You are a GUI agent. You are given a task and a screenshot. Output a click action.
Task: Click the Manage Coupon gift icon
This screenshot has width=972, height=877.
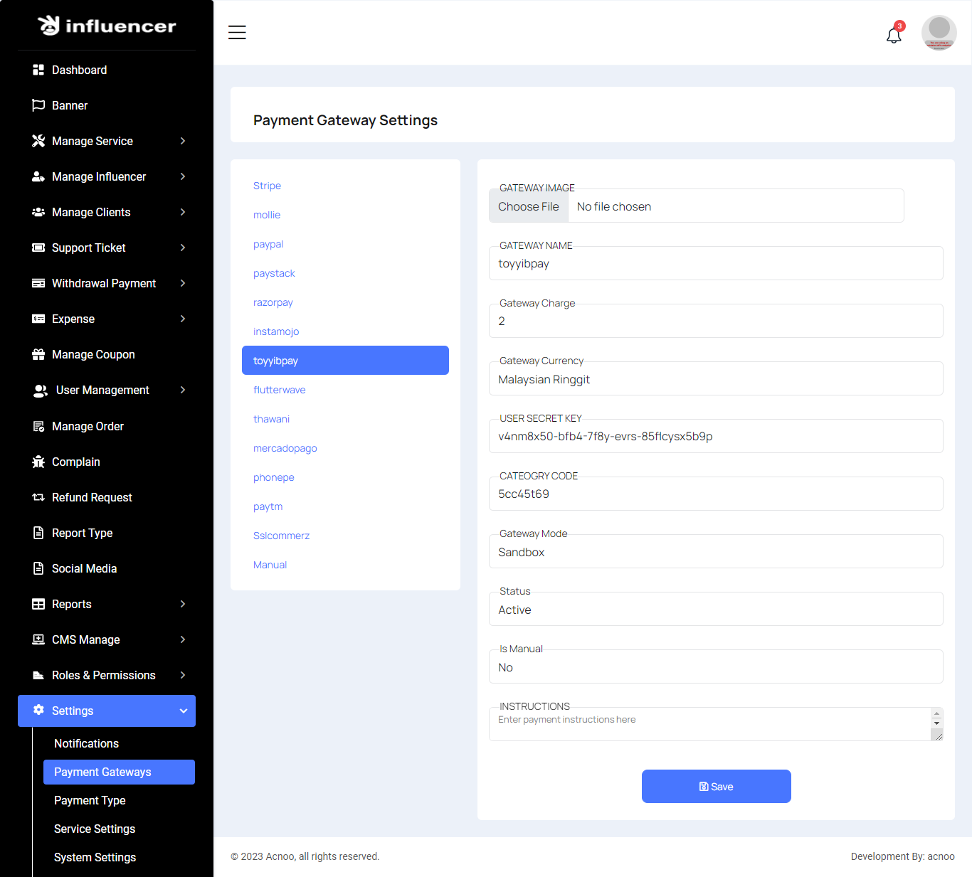tap(38, 354)
